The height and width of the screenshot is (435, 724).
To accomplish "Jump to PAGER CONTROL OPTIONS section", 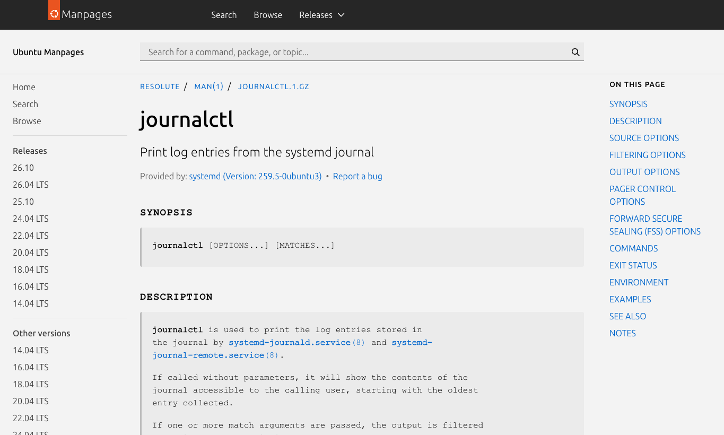I will point(642,195).
